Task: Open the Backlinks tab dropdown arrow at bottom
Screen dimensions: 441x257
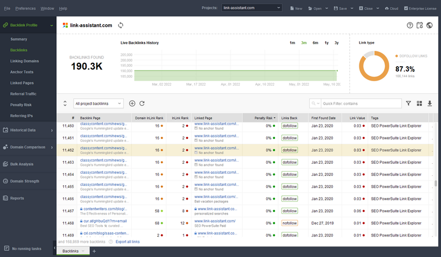Action: 83,251
